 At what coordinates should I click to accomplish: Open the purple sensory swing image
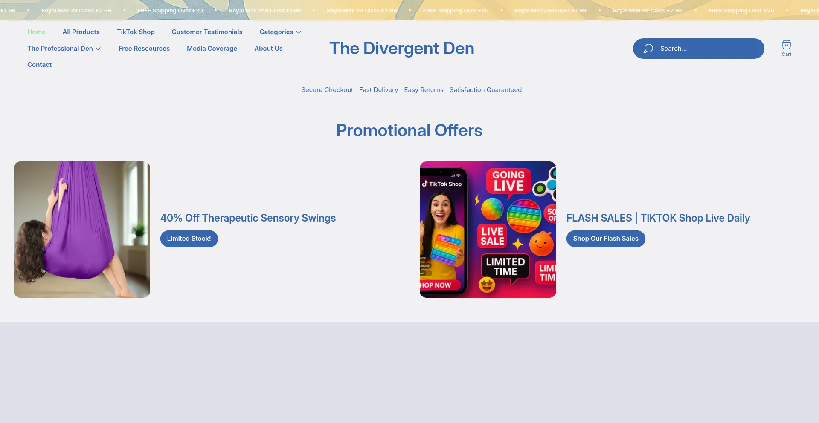click(82, 230)
